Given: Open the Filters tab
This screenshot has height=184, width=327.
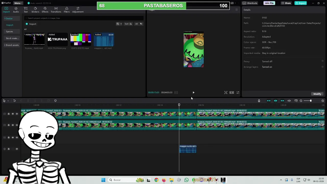Looking at the screenshot, I should pyautogui.click(x=67, y=10).
